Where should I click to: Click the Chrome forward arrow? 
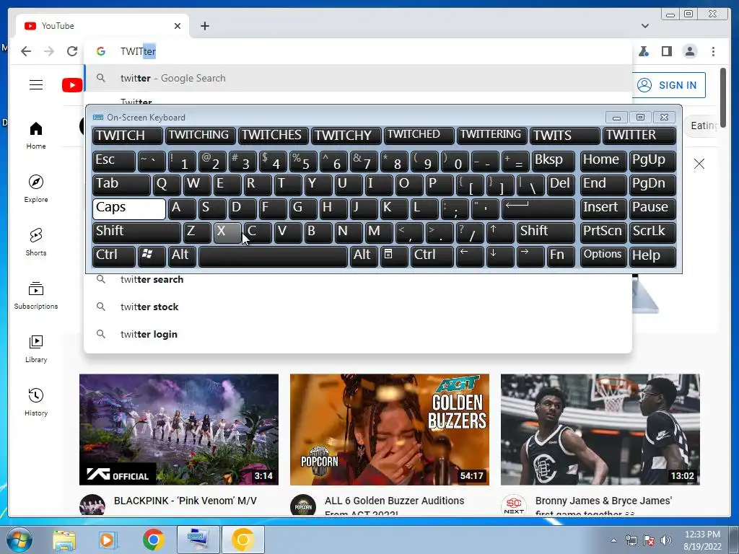[x=49, y=51]
